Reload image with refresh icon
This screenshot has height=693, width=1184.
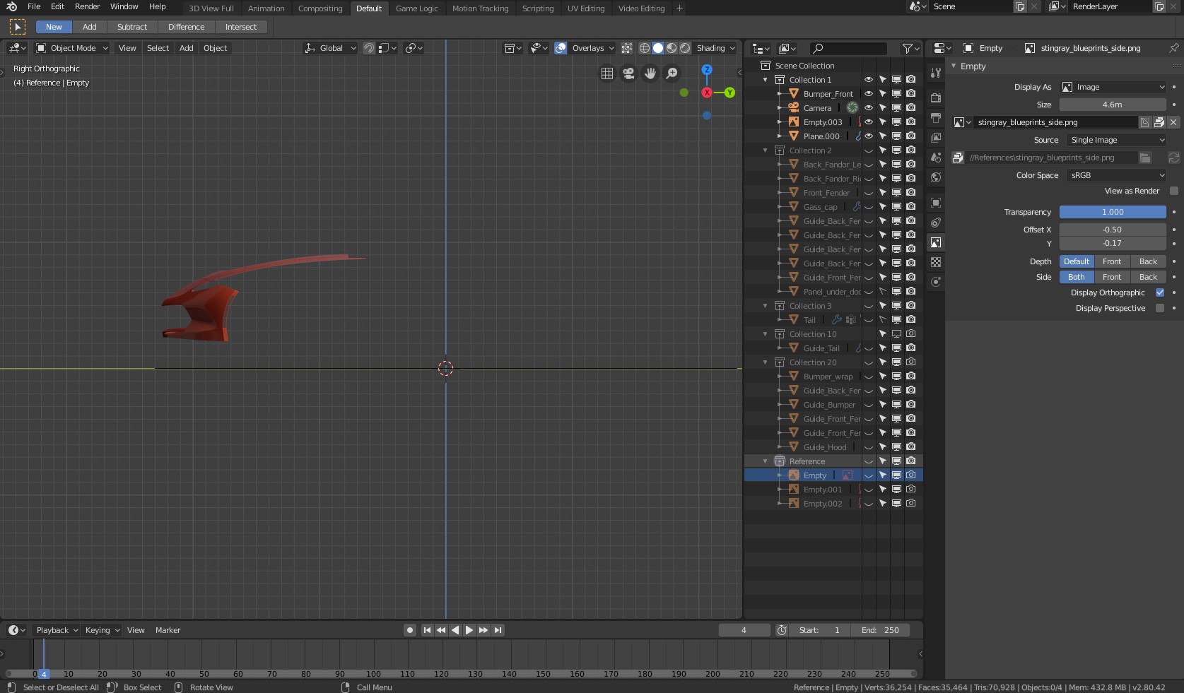click(1173, 158)
